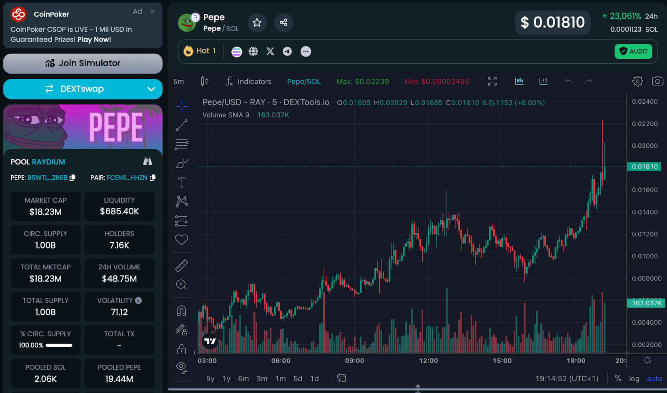Open the 5m timeframe selector

(178, 82)
